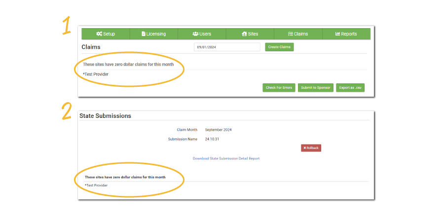The height and width of the screenshot is (222, 444).
Task: Click the X icon on Rollback button
Action: pyautogui.click(x=305, y=148)
